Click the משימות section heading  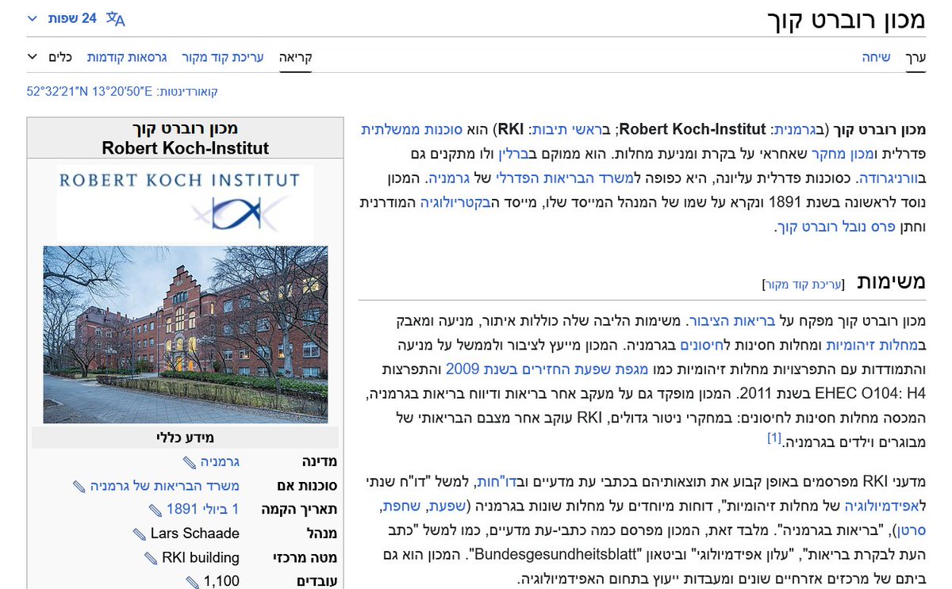[x=893, y=281]
